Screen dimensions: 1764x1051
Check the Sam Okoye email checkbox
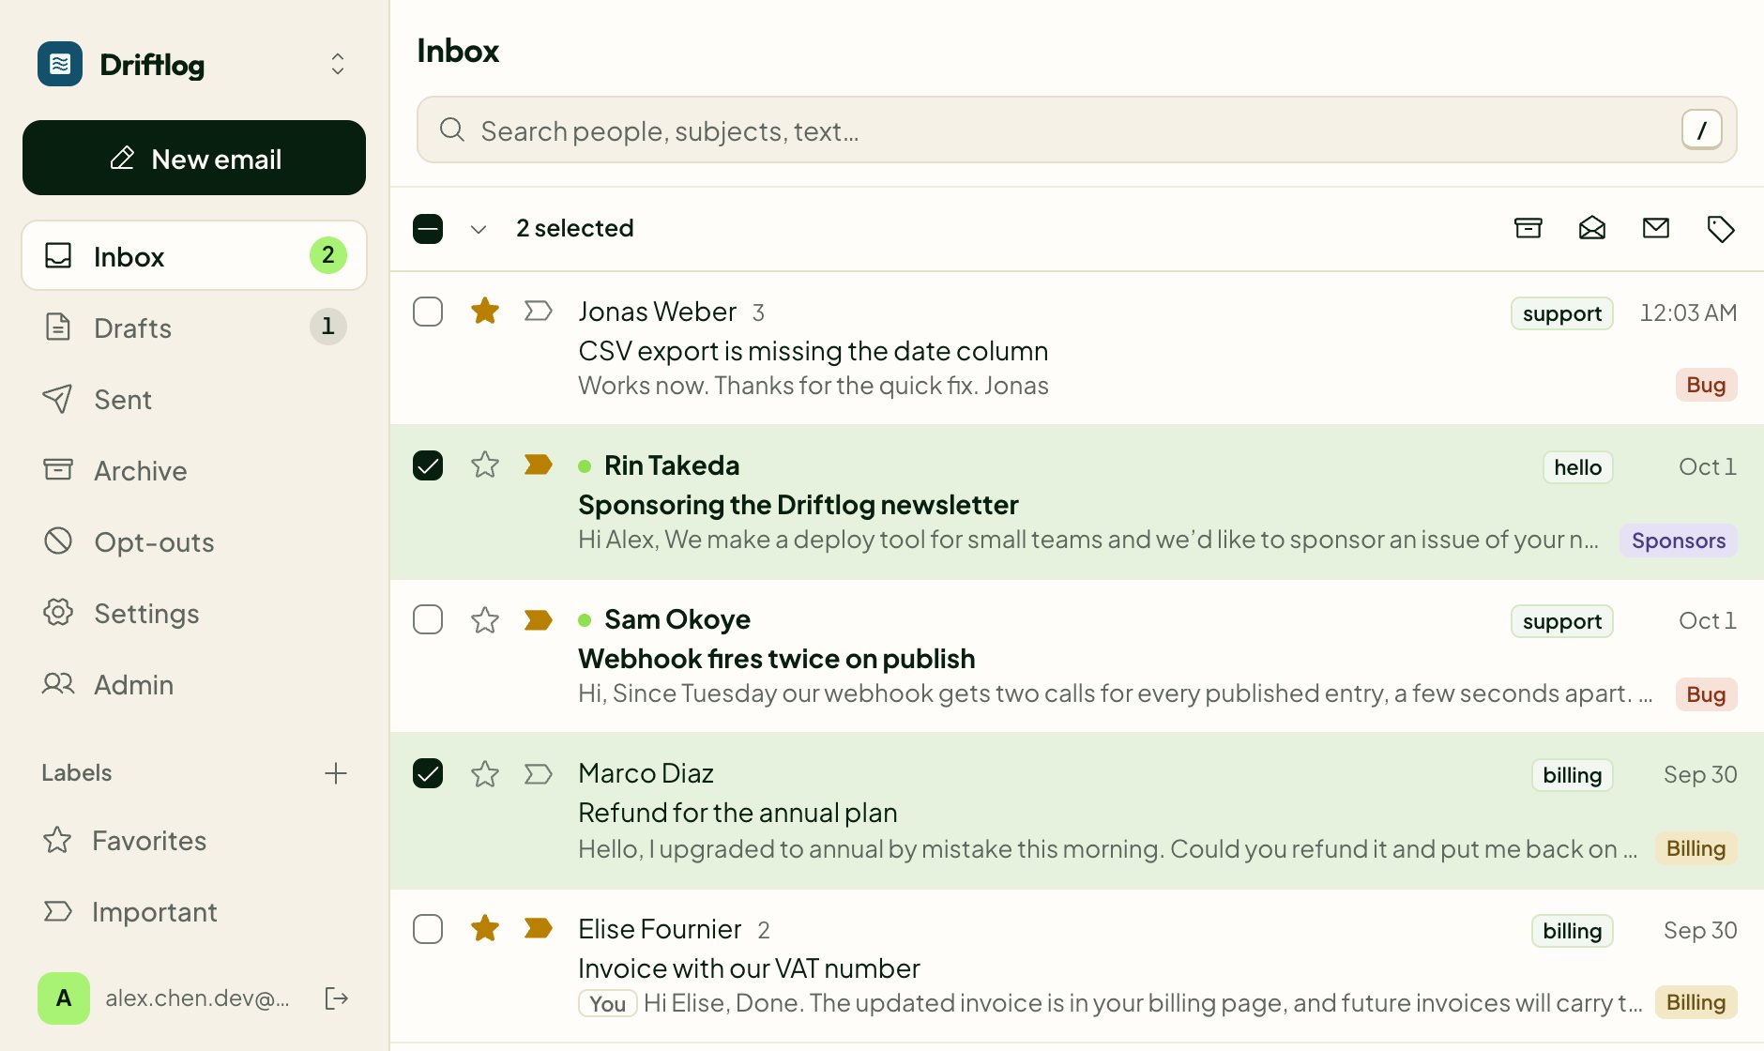click(x=428, y=619)
